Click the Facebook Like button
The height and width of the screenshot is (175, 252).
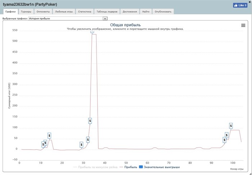pos(240,5)
